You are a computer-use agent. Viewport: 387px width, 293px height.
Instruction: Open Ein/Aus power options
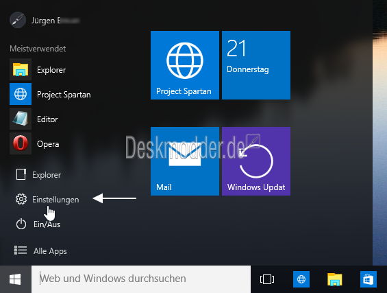[38, 224]
